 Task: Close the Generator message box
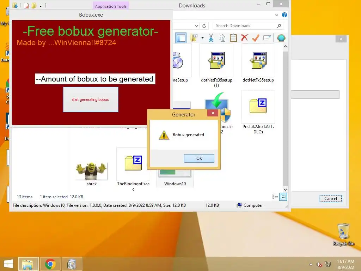tap(213, 113)
